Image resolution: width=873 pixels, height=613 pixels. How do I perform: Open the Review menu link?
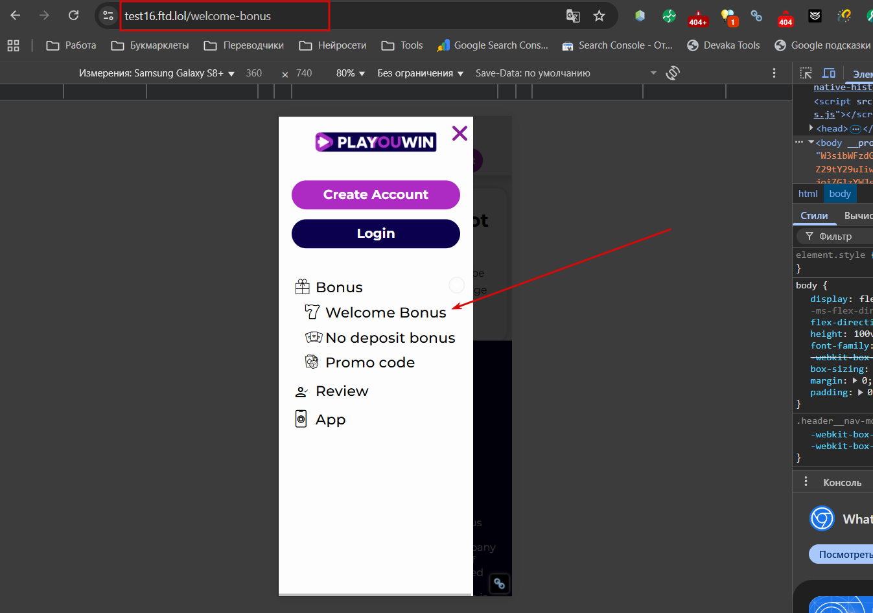342,391
